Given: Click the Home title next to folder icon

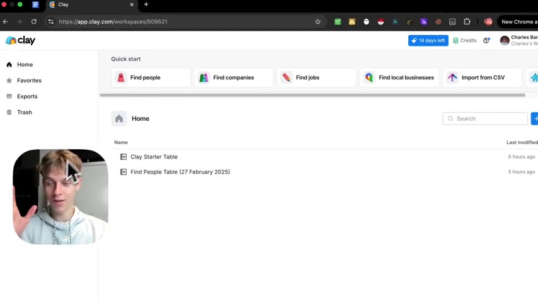Looking at the screenshot, I should pyautogui.click(x=140, y=119).
